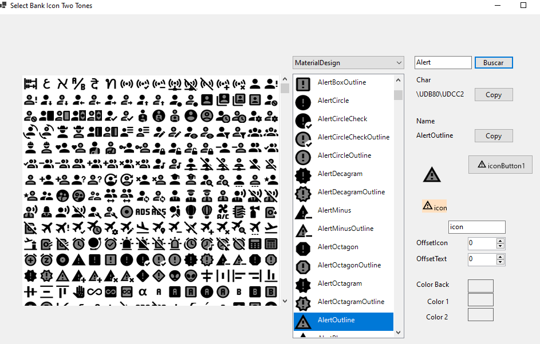This screenshot has height=344, width=540.
Task: Click the icon list scrollbar down arrow
Action: click(x=397, y=331)
